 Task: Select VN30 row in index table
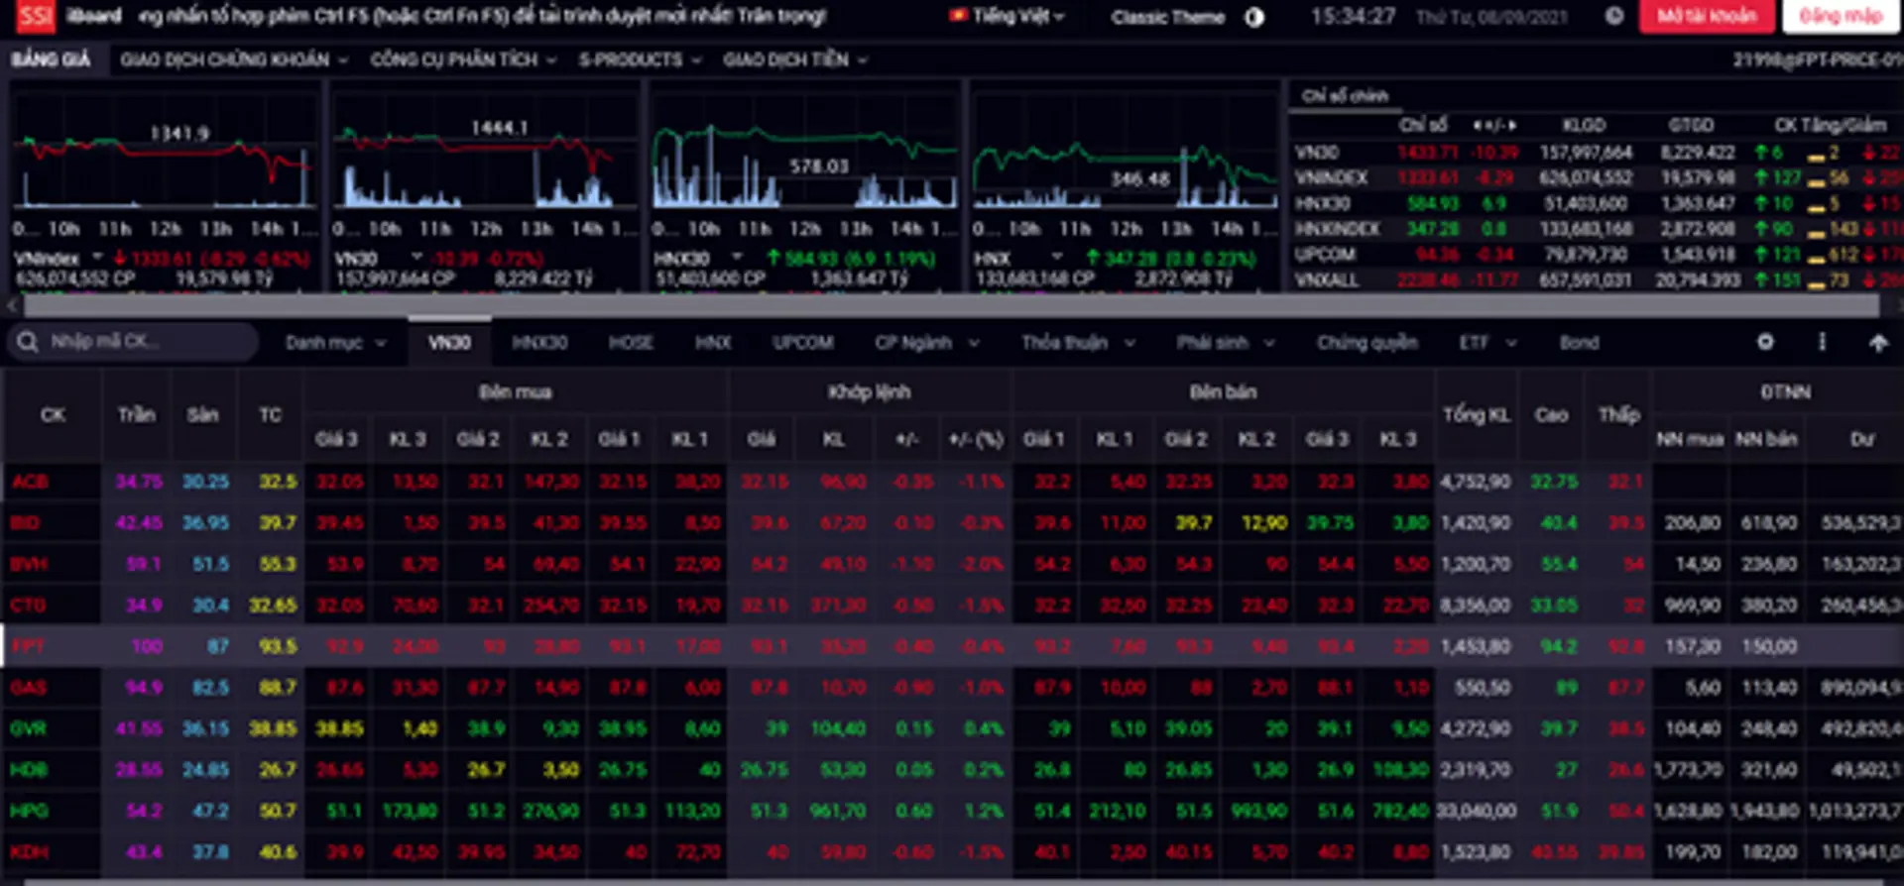pyautogui.click(x=1597, y=153)
